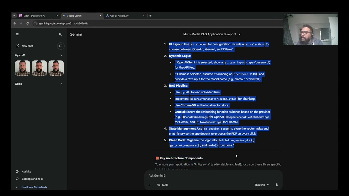Click the Multi-Model RAG Application Blueprint title

210,34
